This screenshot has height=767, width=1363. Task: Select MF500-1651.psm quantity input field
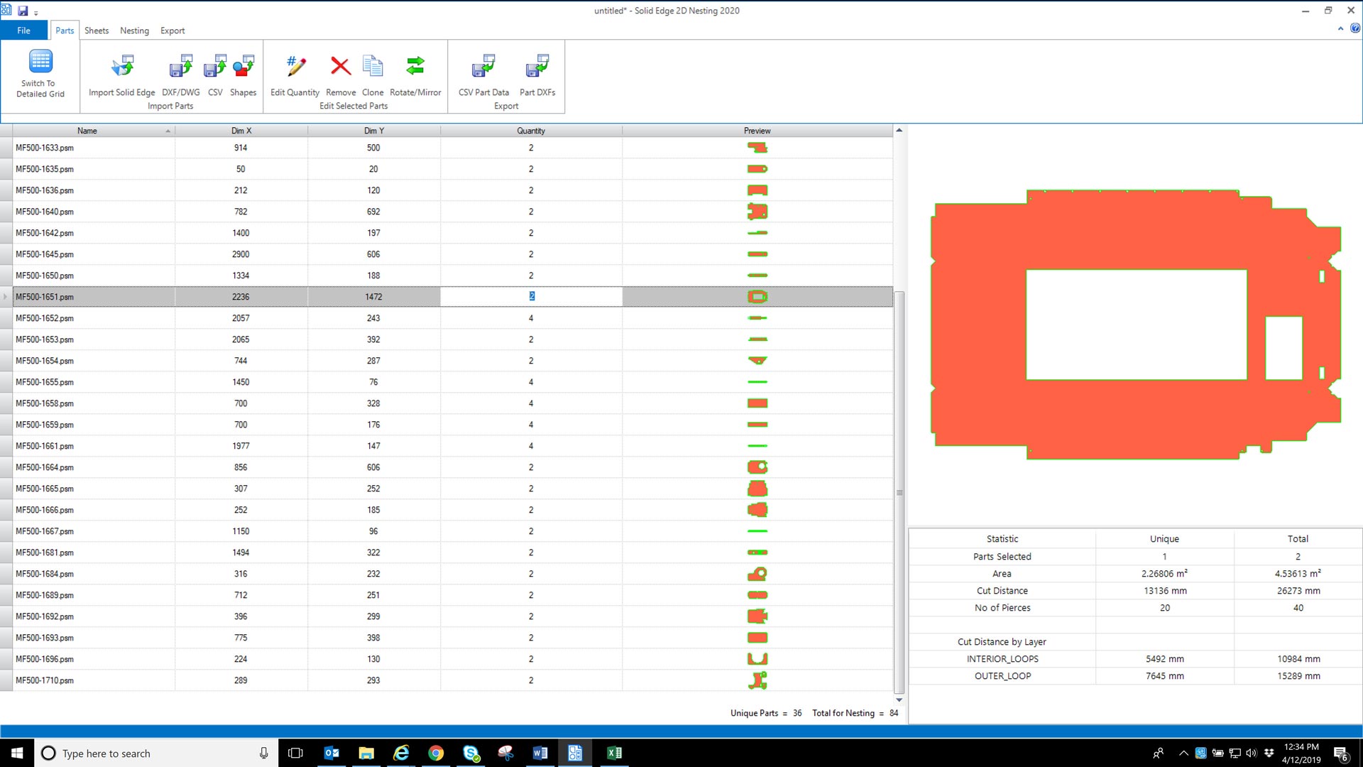point(531,297)
